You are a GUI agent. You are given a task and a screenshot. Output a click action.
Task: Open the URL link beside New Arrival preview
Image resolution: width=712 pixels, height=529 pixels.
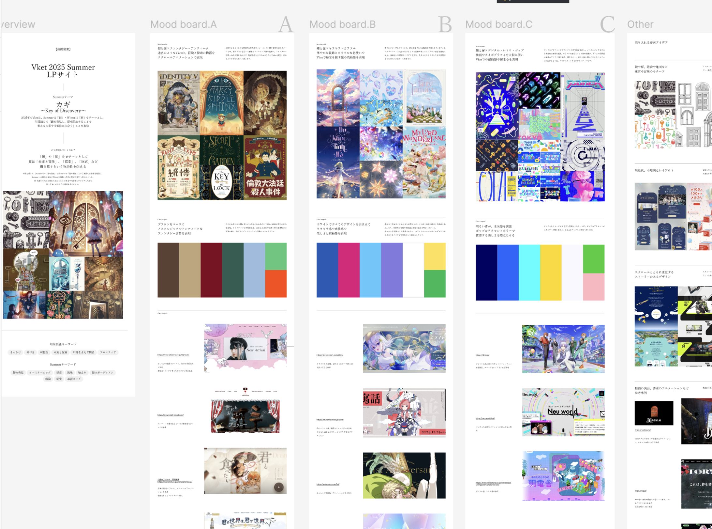click(x=173, y=355)
